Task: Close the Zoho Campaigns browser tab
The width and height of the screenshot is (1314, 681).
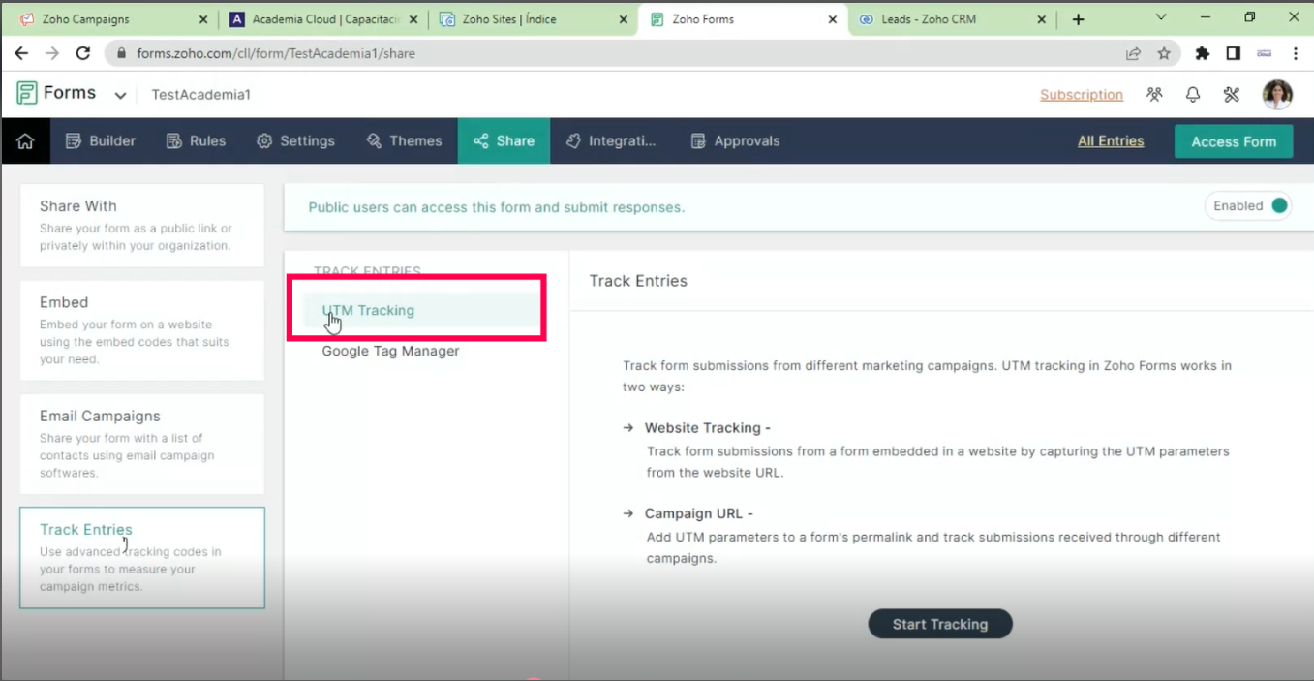Action: tap(202, 19)
